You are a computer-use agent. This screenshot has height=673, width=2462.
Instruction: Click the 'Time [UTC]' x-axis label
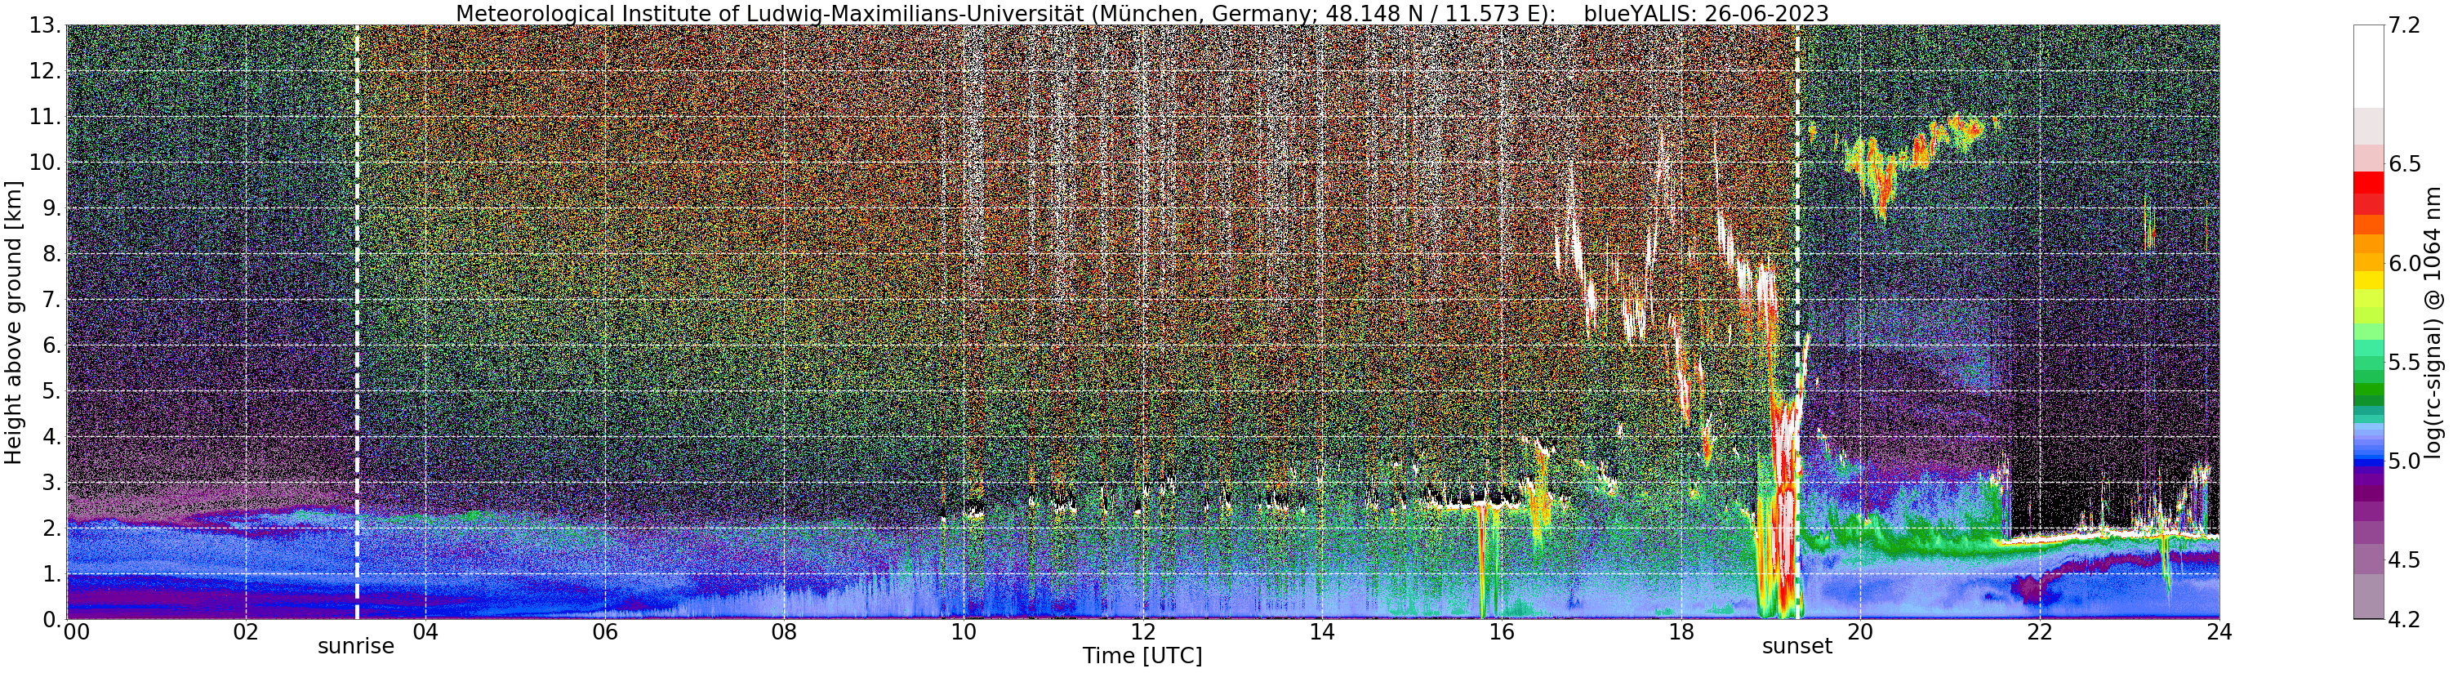[1142, 656]
